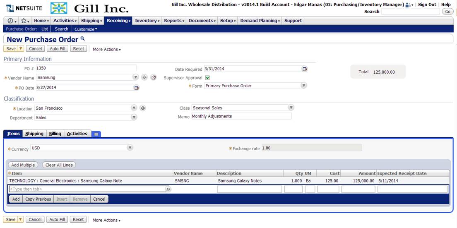Open the Customize menu link
The width and height of the screenshot is (457, 228).
click(86, 29)
